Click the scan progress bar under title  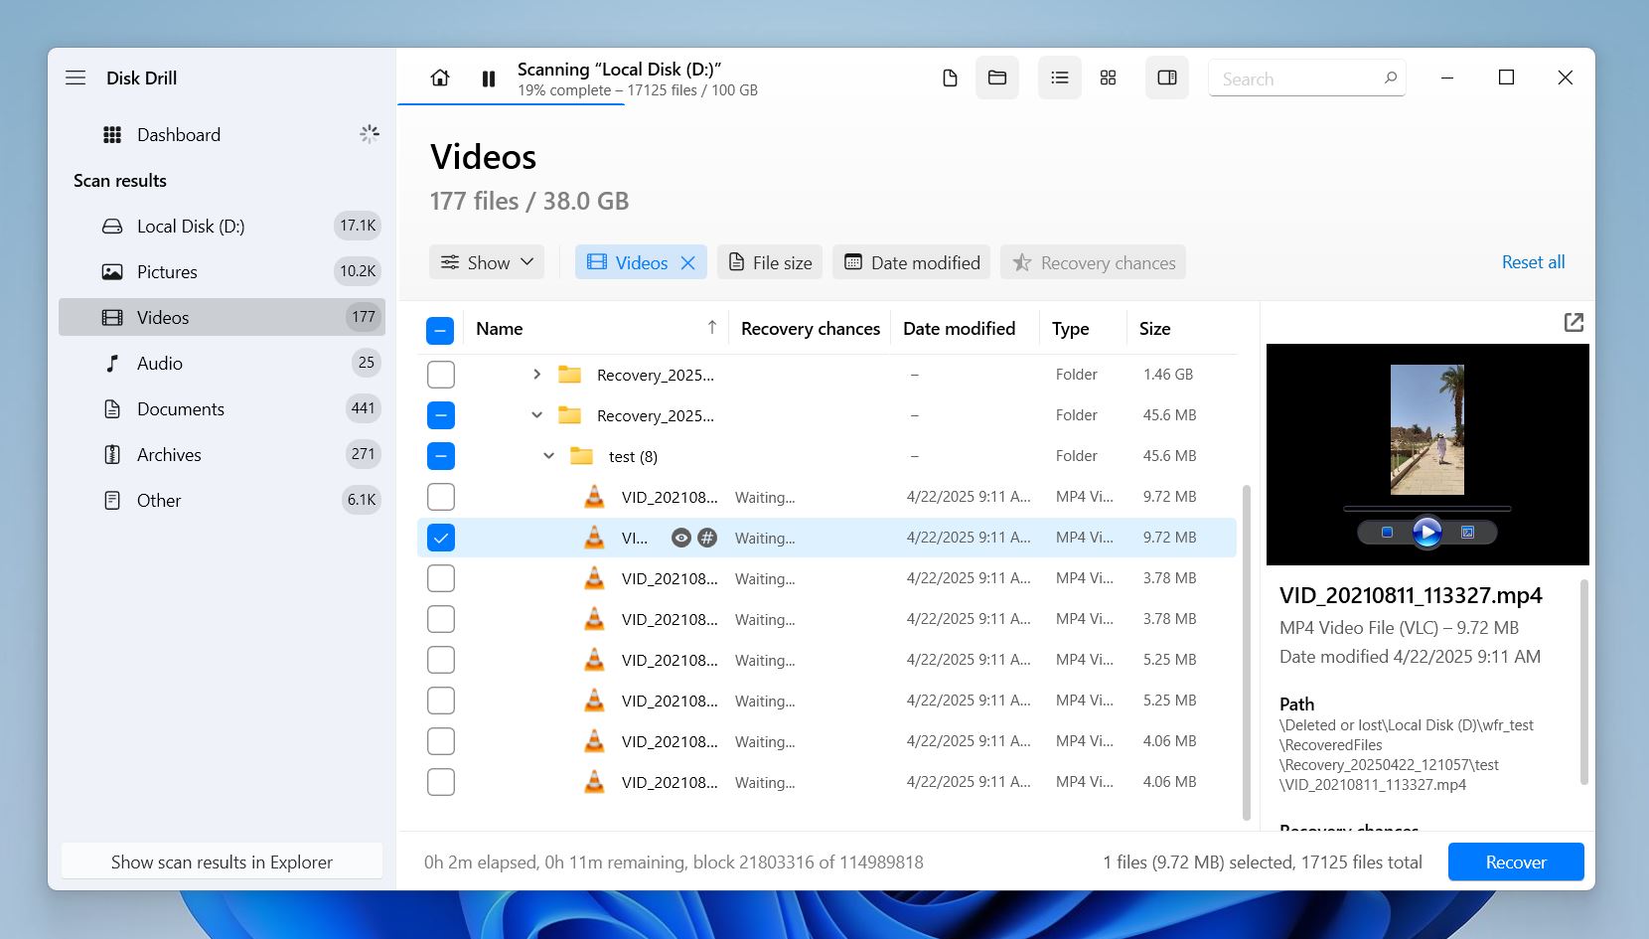[x=511, y=103]
